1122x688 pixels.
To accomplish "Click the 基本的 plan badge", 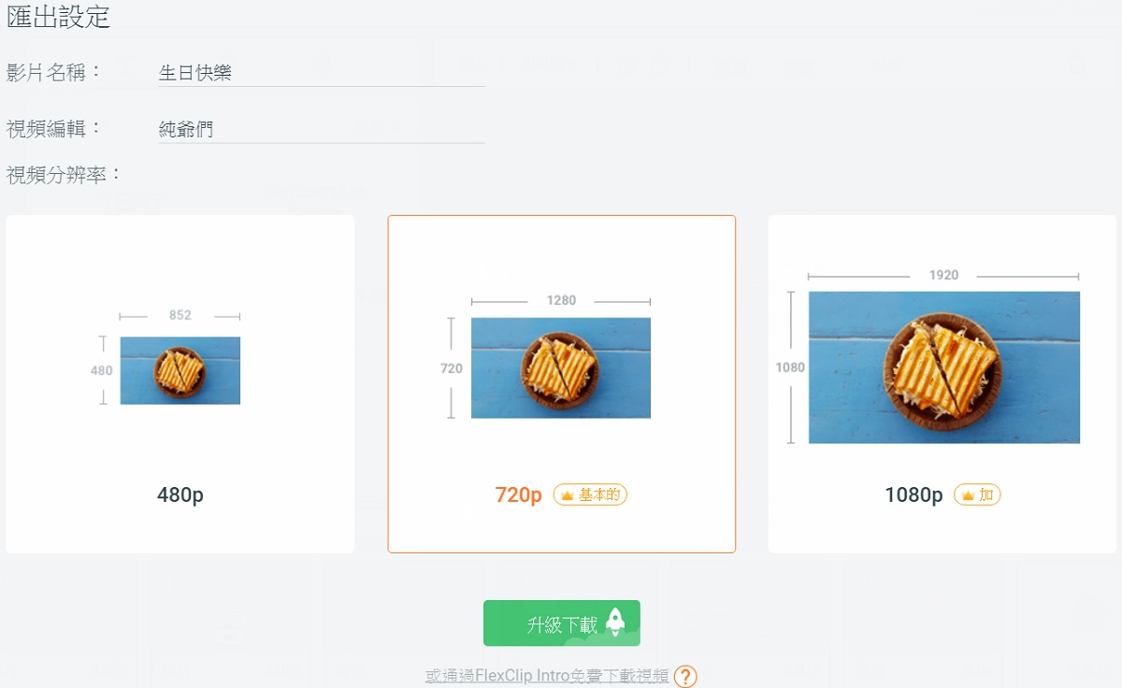I will pos(590,494).
